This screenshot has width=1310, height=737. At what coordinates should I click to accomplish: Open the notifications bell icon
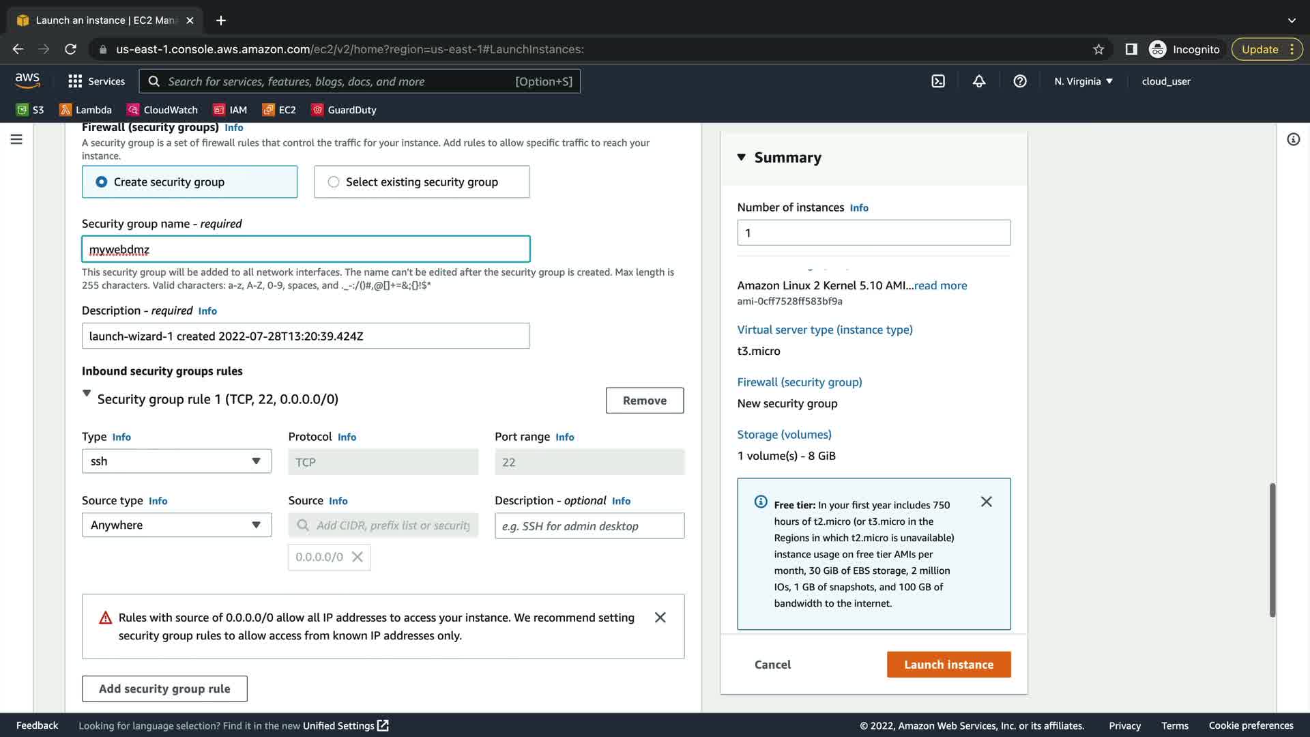click(x=979, y=81)
